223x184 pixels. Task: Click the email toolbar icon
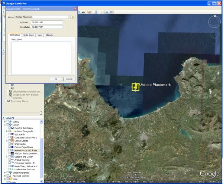click(x=102, y=12)
